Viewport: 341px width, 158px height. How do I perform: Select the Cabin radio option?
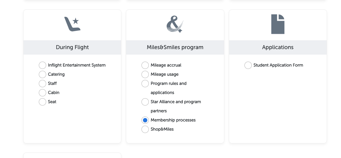(42, 93)
